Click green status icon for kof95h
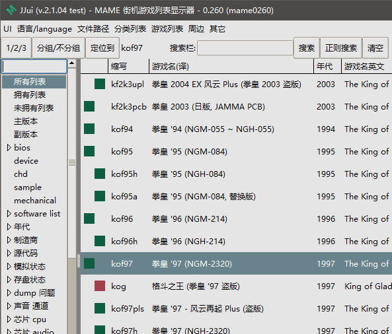 pyautogui.click(x=100, y=174)
